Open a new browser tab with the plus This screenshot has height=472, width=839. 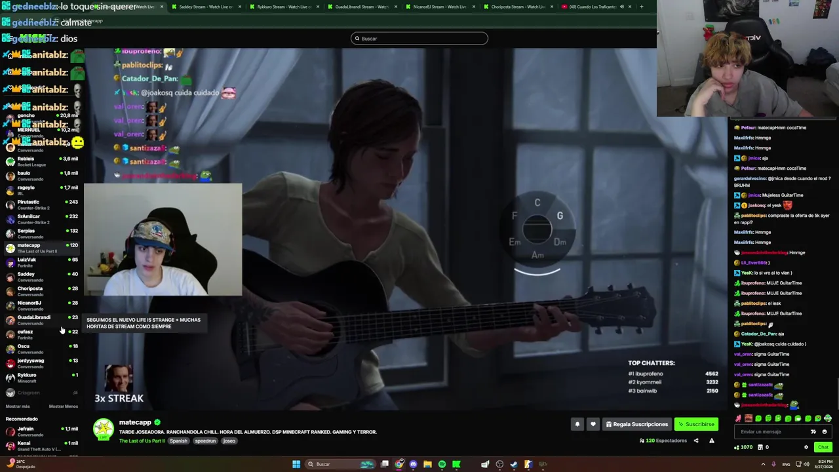(x=641, y=7)
